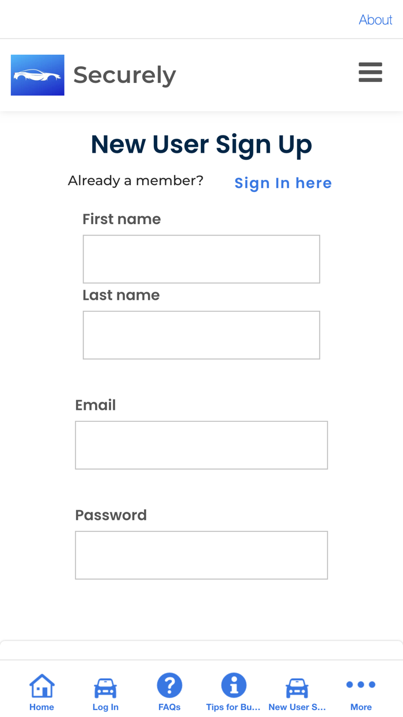Viewport: 403px width, 717px height.
Task: Open the hamburger menu
Action: tap(370, 73)
